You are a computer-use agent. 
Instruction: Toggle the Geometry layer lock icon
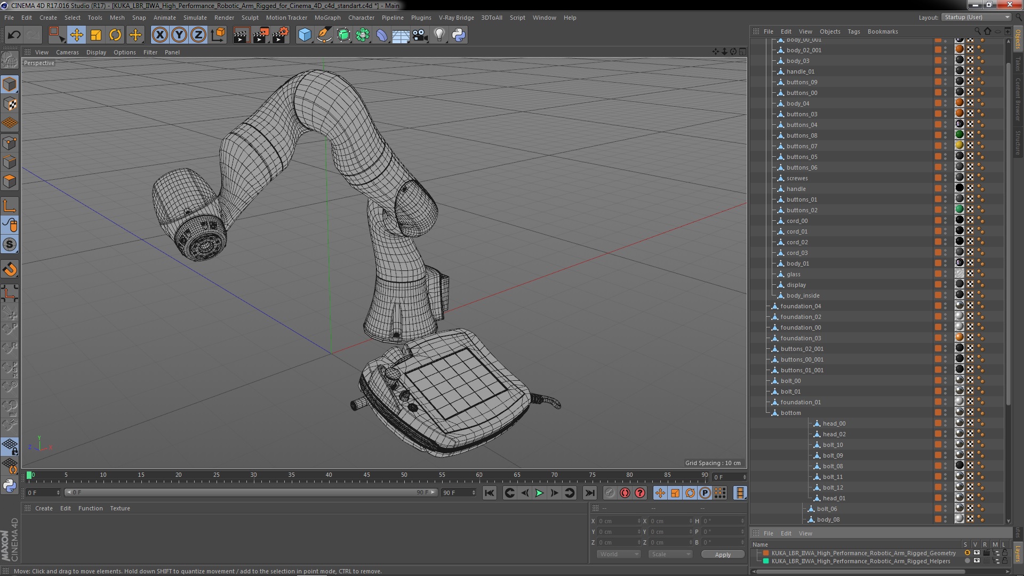coord(1005,553)
